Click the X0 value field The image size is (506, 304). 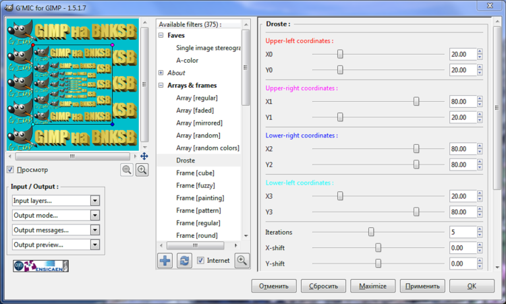[x=463, y=54]
